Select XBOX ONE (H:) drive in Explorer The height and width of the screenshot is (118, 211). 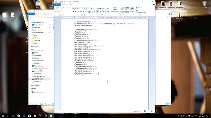(x=39, y=79)
